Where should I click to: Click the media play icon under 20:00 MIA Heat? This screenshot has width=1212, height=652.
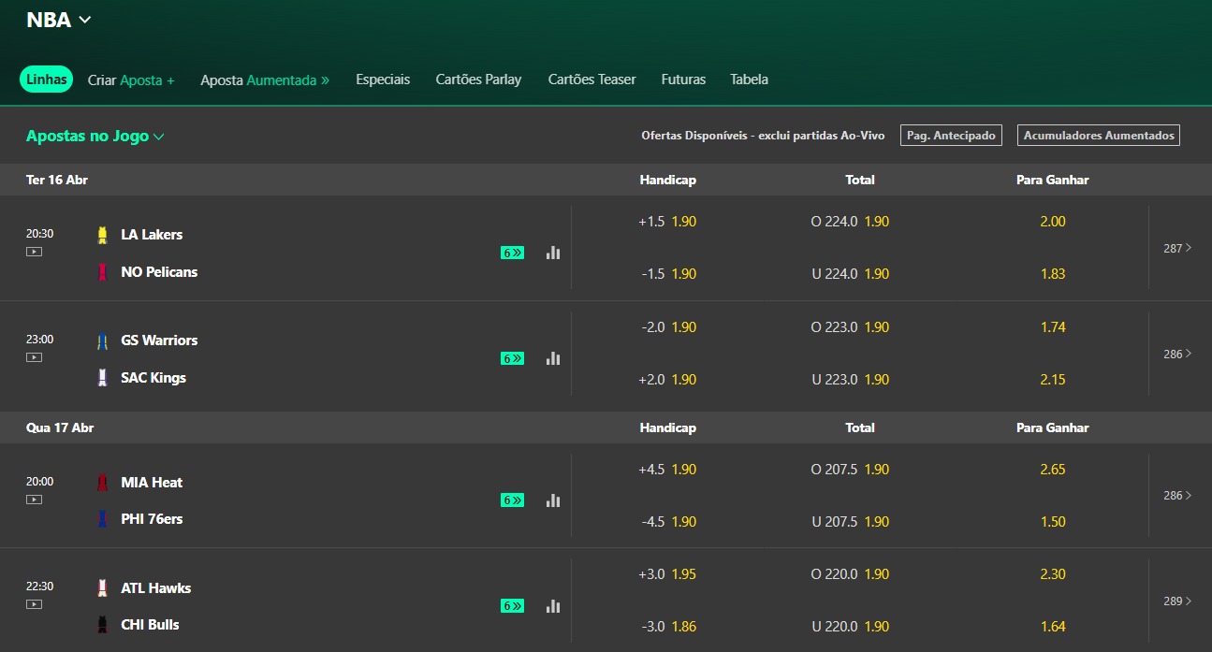(x=35, y=500)
